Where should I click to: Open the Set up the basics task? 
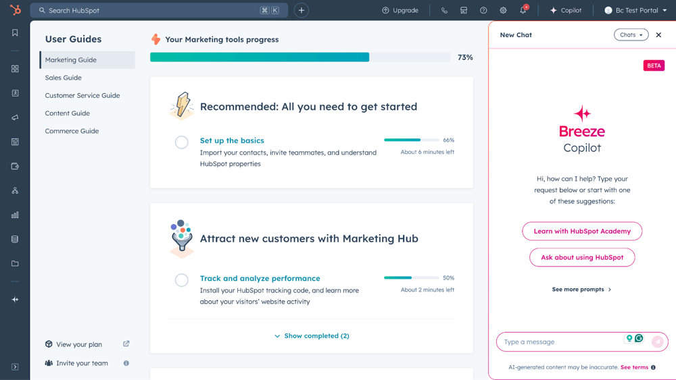click(232, 140)
